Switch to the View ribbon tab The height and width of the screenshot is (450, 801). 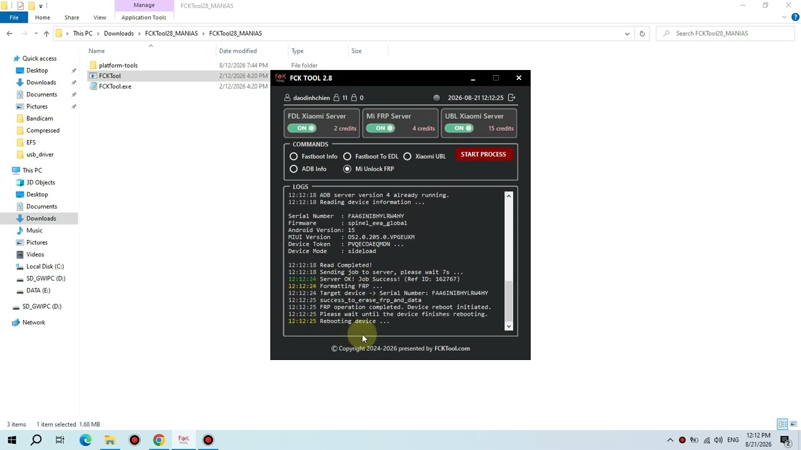point(99,17)
